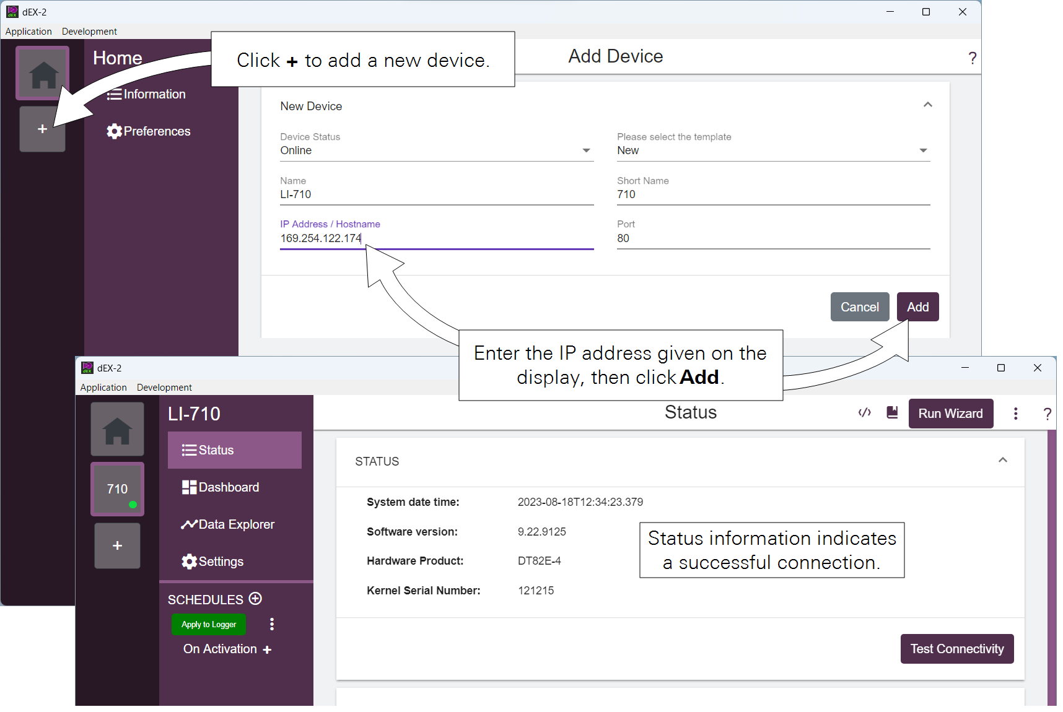Image resolution: width=1063 pixels, height=712 pixels.
Task: Click the software version 9.22.9125
Action: 542,532
